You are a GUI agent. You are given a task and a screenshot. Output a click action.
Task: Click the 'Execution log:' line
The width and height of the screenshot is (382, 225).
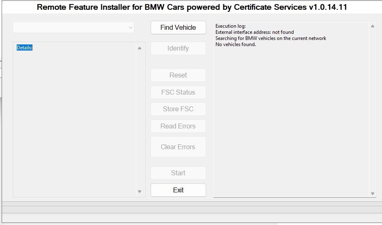point(231,26)
